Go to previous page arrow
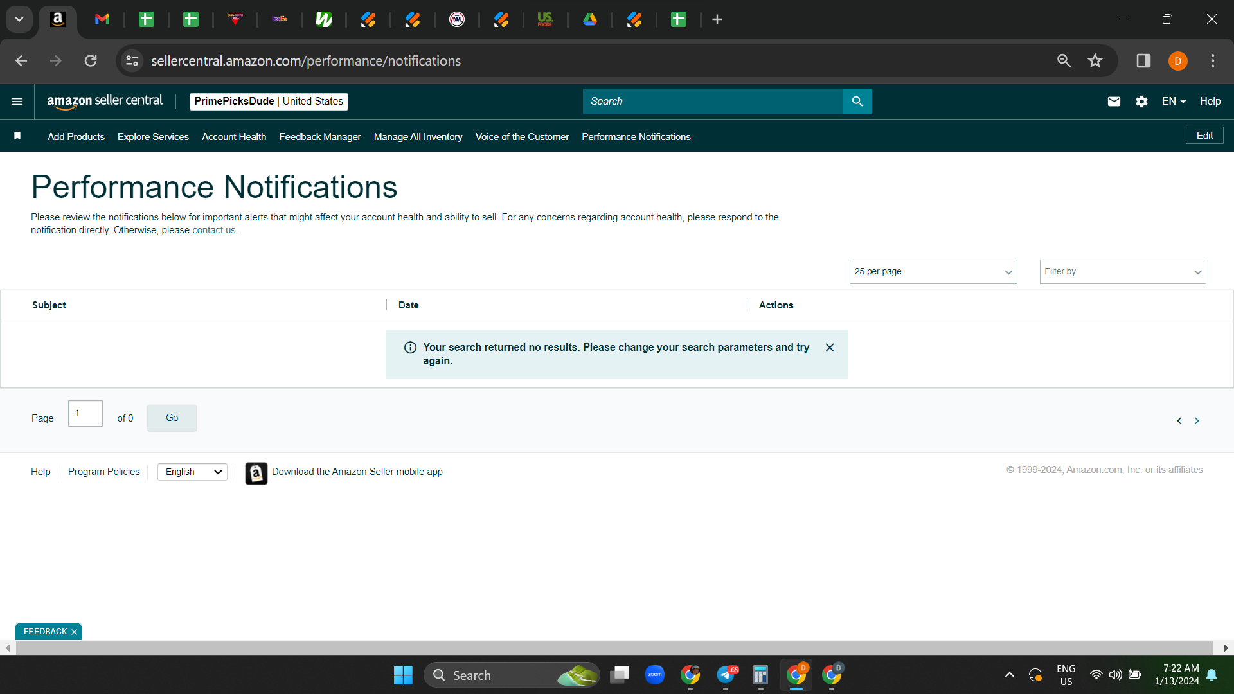This screenshot has height=694, width=1234. pyautogui.click(x=1179, y=421)
